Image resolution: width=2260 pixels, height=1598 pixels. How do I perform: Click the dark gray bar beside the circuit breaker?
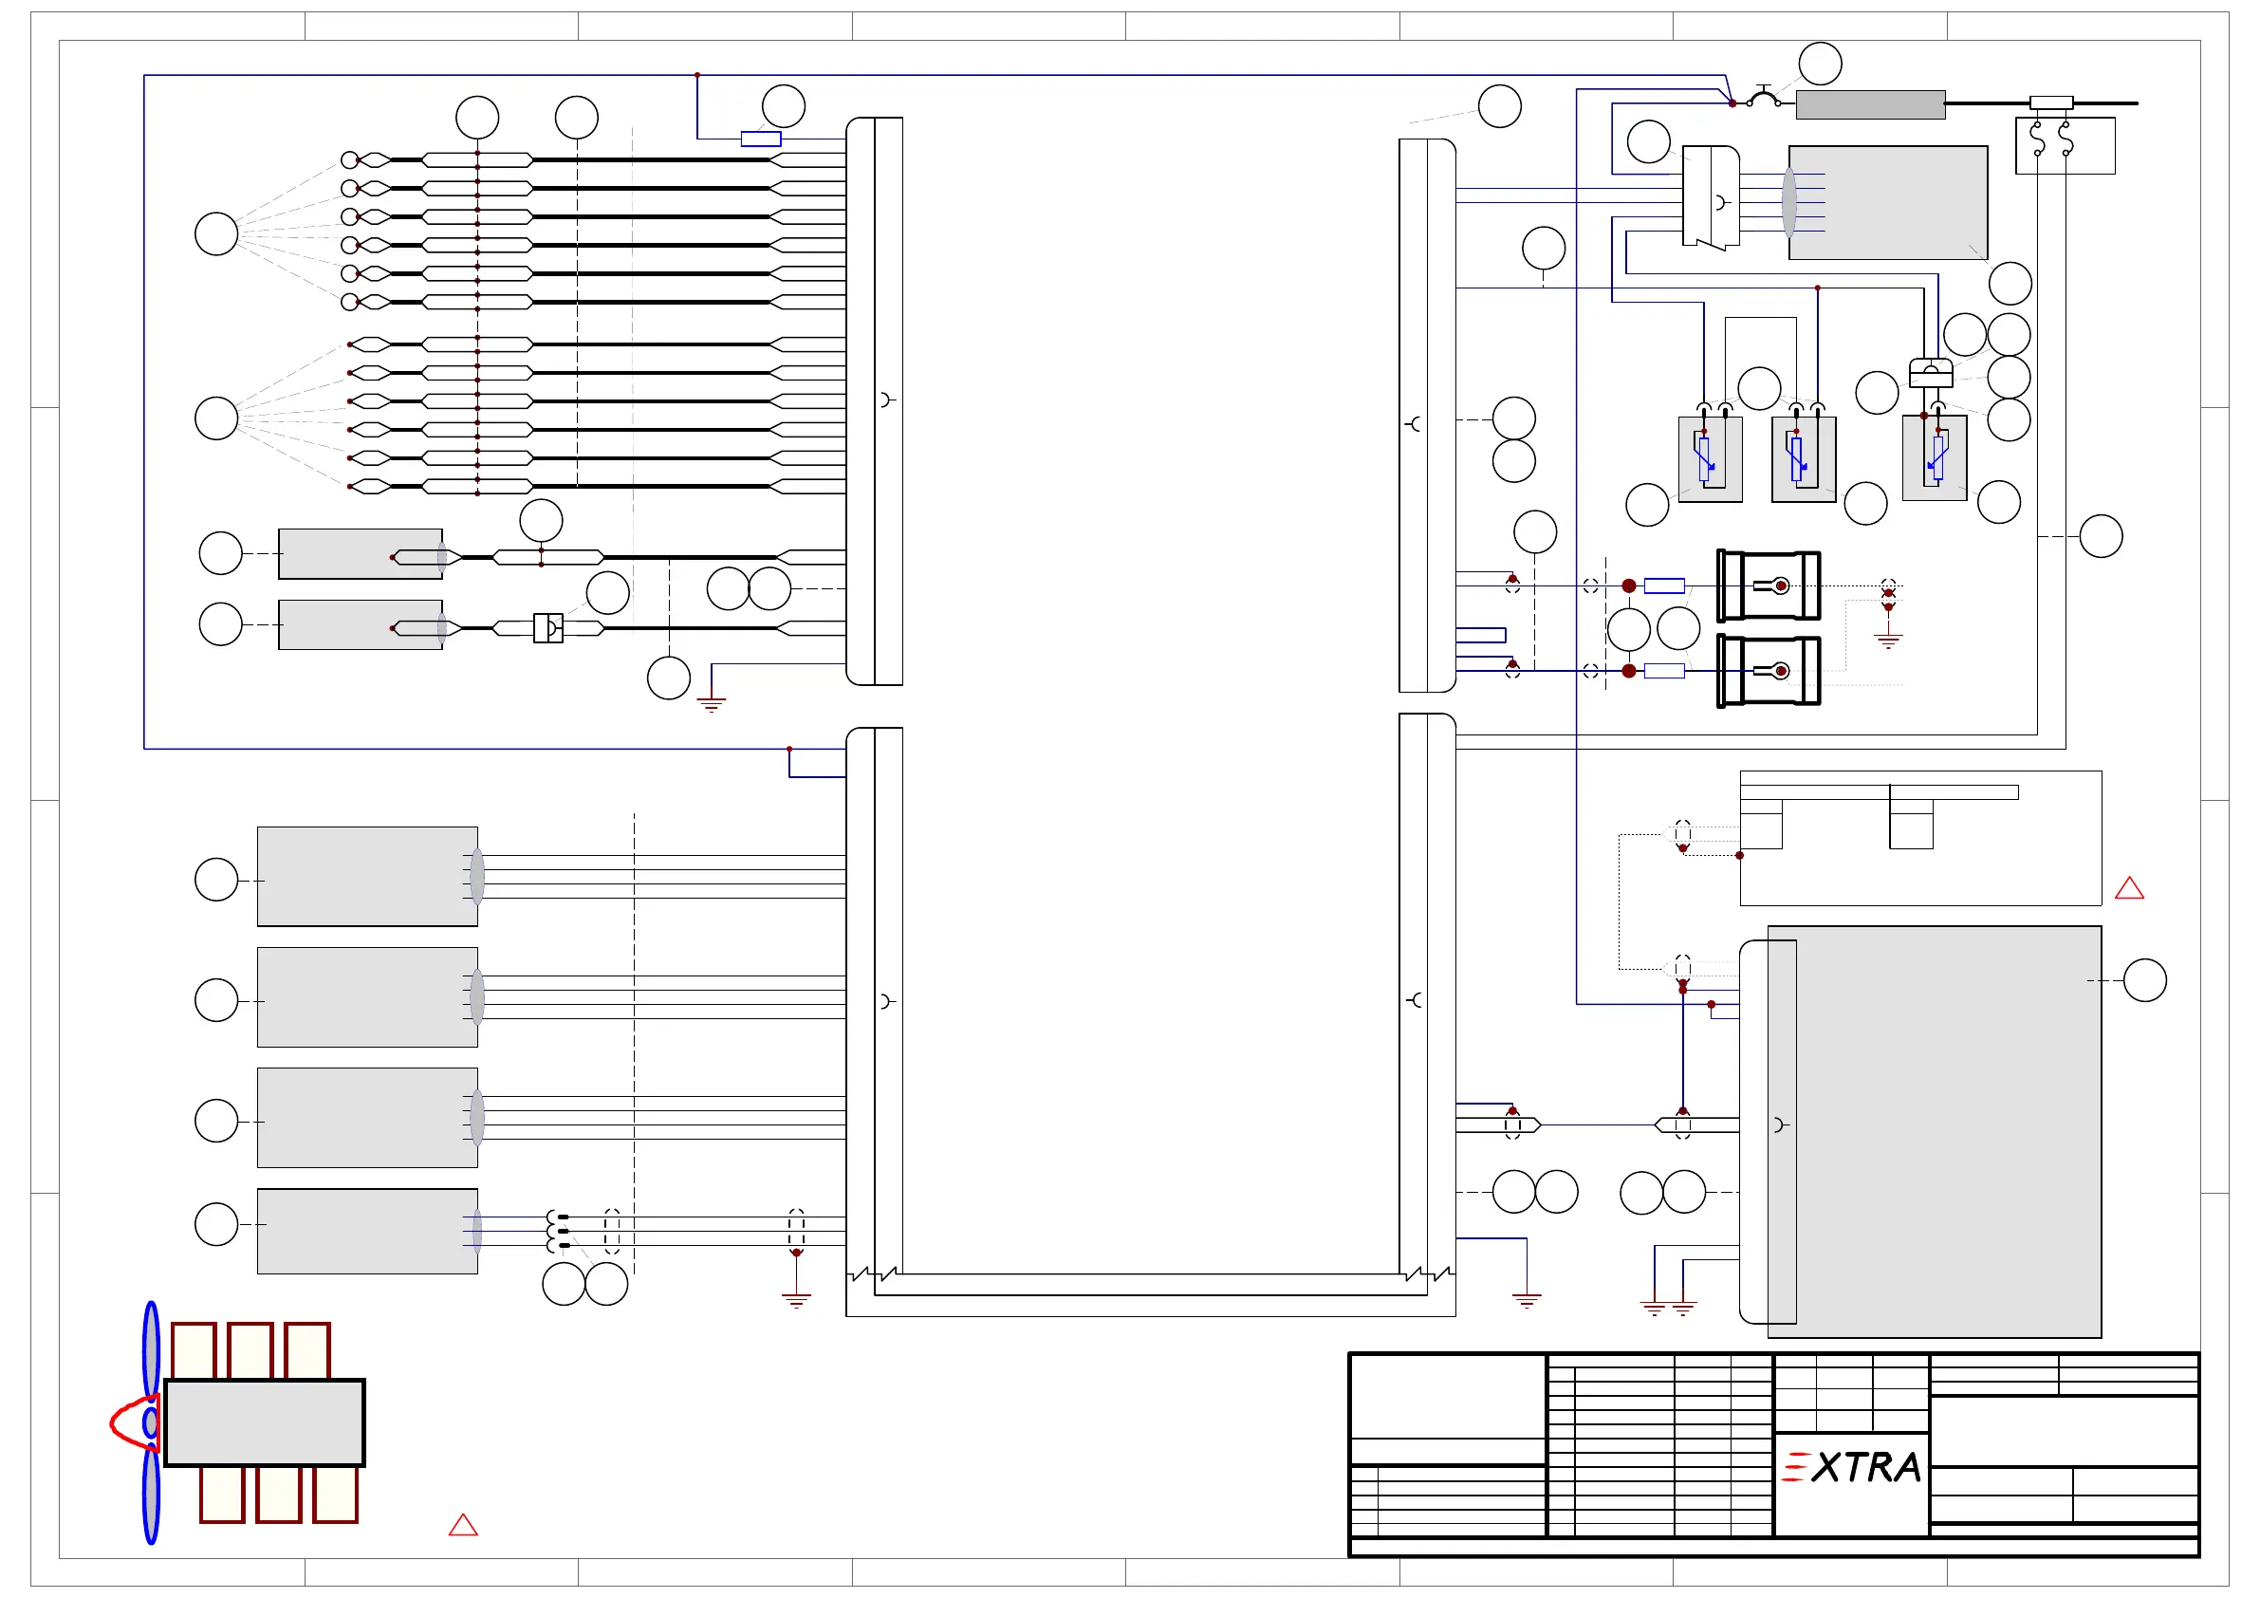pyautogui.click(x=1869, y=104)
